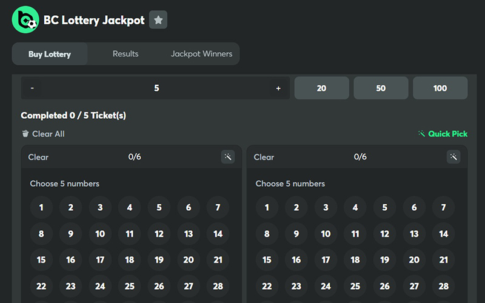This screenshot has width=485, height=303.
Task: Increase ticket count with plus button
Action: coord(278,88)
